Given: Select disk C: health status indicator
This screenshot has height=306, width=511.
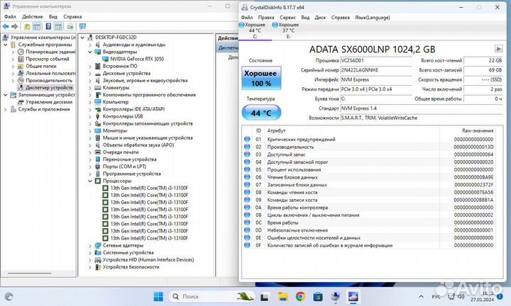Looking at the screenshot, I should (255, 30).
